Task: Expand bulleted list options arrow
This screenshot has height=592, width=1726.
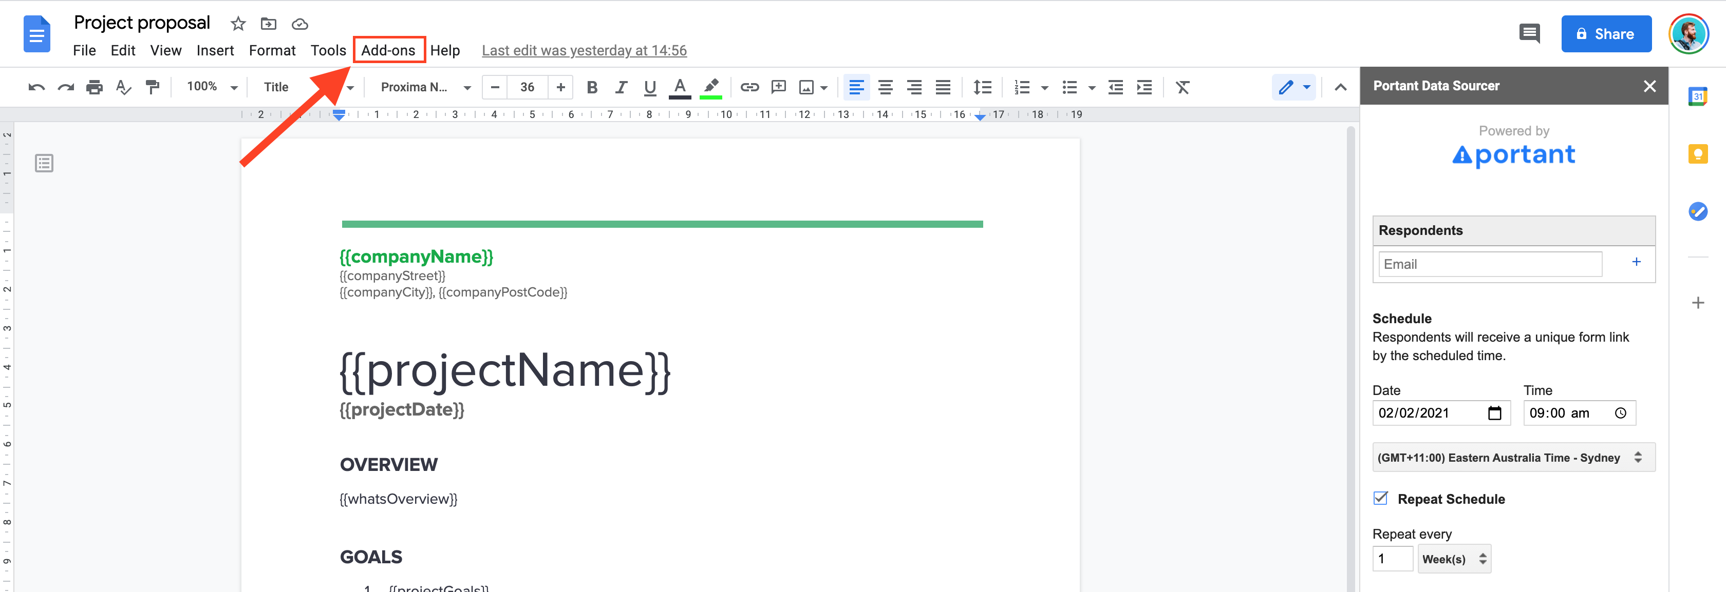Action: coord(1092,88)
